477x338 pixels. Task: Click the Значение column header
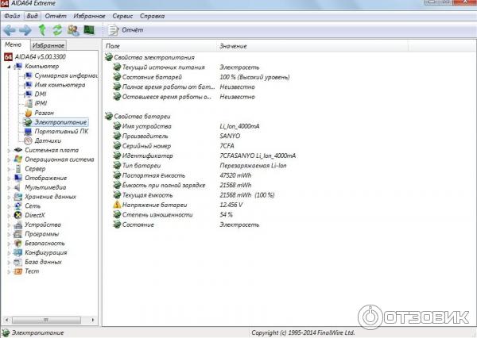233,47
